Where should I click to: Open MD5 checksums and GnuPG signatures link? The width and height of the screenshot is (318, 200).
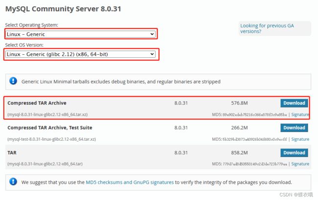coord(130,182)
